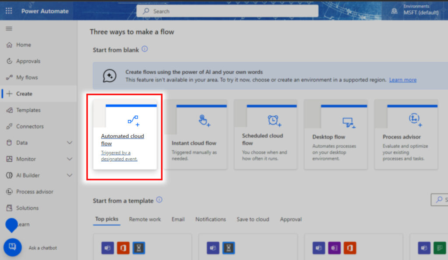
Task: Open the Connectors section
Action: (x=31, y=126)
